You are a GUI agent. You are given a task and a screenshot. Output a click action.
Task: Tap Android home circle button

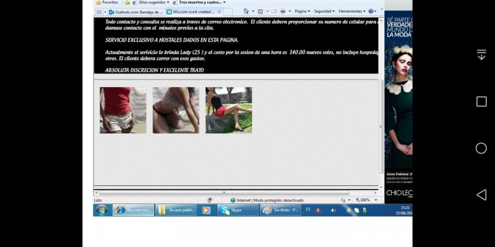481,148
